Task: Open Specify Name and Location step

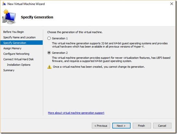Action: click(19, 37)
